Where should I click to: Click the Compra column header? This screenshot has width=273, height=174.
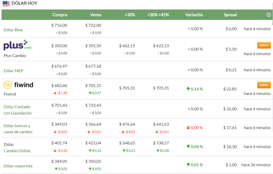(x=60, y=15)
